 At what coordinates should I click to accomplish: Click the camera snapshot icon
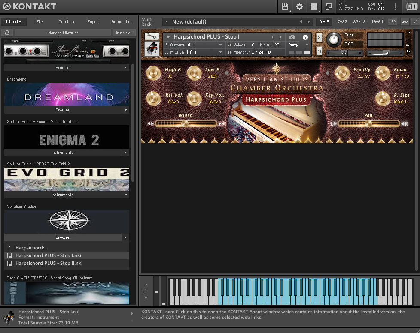pyautogui.click(x=292, y=37)
